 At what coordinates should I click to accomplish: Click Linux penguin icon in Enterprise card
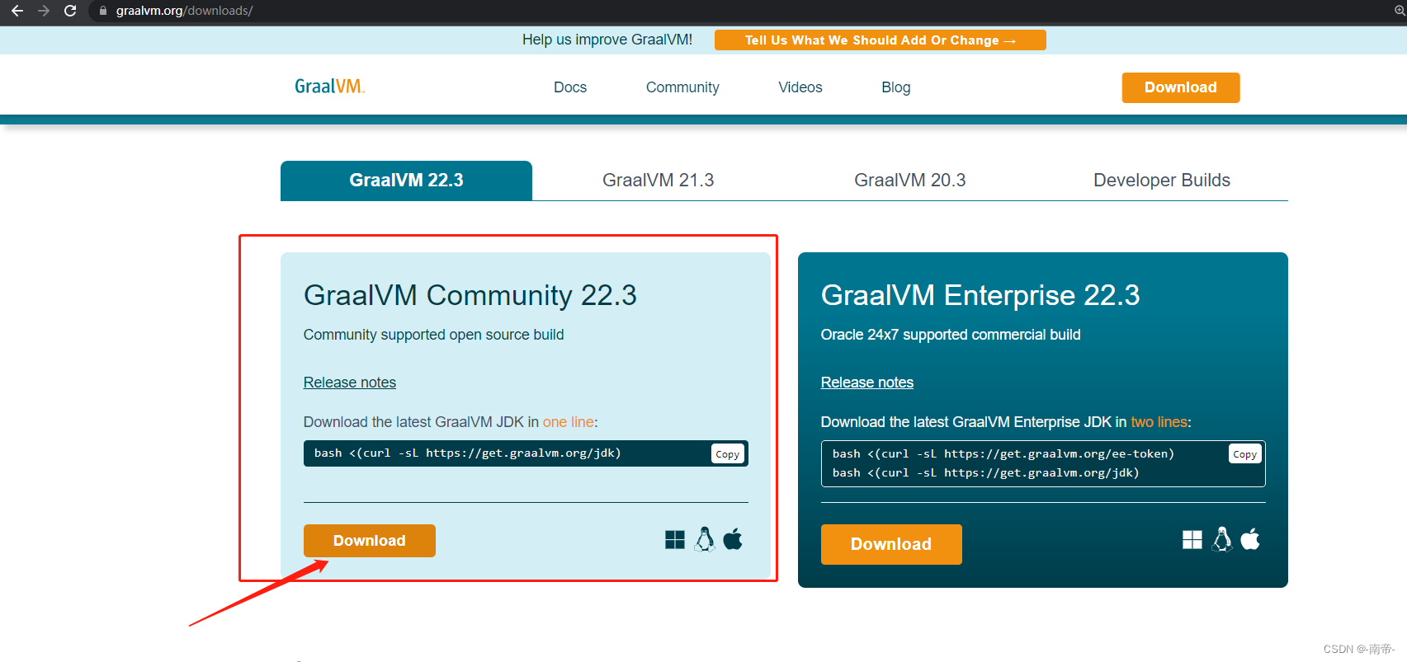pos(1222,539)
